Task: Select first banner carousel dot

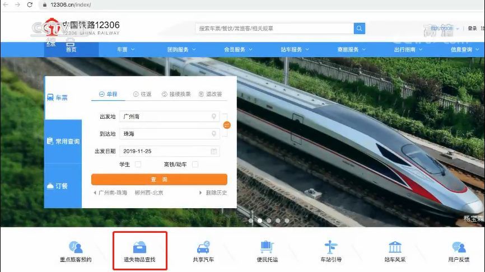Action: 251,221
